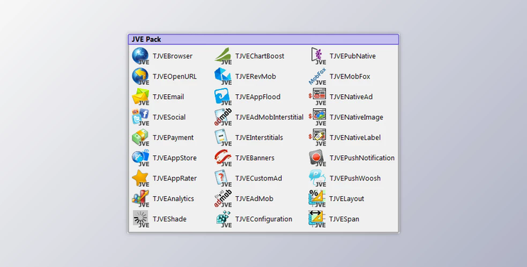Click the TJVELayout label text

click(346, 199)
